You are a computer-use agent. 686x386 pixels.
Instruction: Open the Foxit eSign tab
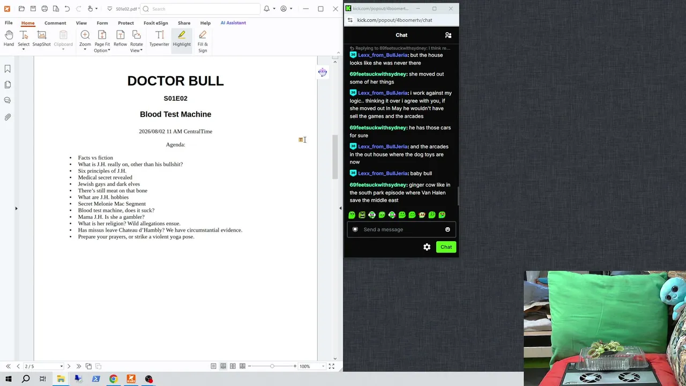click(156, 23)
